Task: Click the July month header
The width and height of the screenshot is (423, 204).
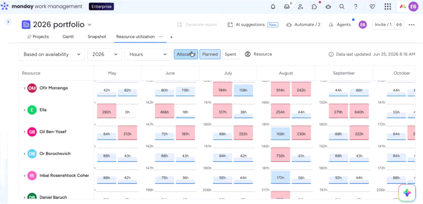Action: click(228, 73)
